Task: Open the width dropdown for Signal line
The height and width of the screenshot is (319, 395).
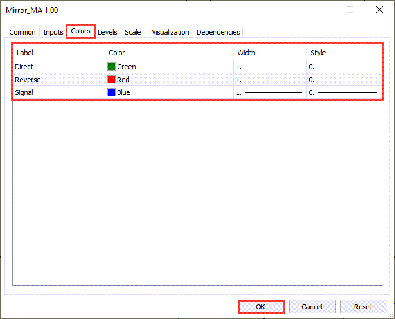Action: coord(268,92)
